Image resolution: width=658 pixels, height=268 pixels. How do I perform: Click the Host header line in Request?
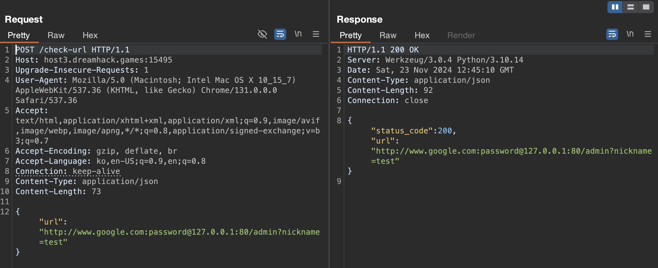94,60
